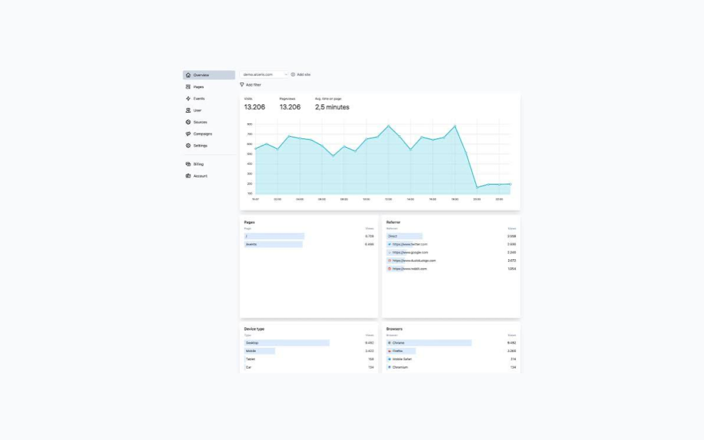Click the Direct referrer row

[451, 236]
